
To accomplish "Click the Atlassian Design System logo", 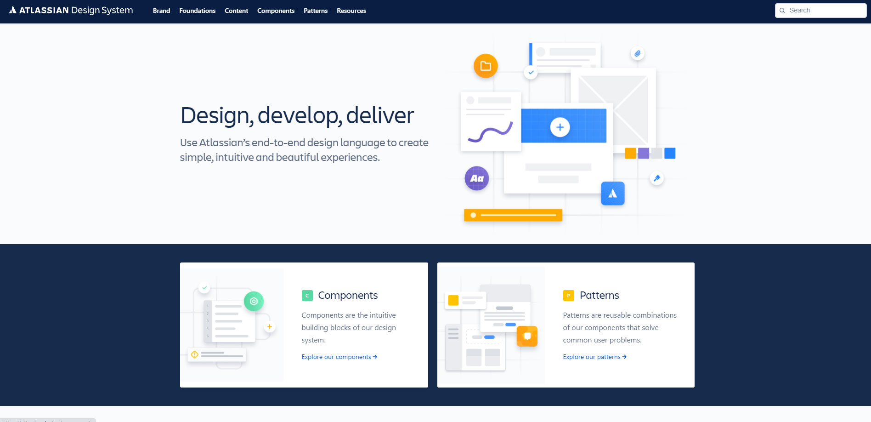I will [71, 10].
